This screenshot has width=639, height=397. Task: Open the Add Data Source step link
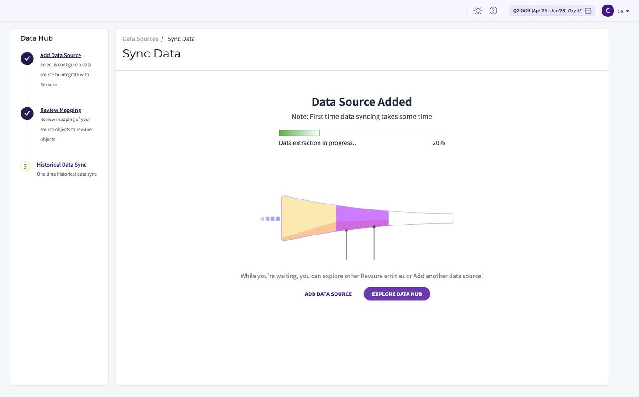click(60, 55)
